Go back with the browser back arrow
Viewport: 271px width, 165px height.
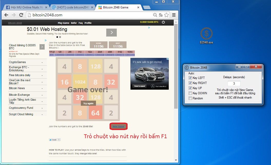(6, 15)
